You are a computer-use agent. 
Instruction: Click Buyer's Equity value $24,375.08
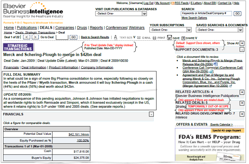click(81, 158)
